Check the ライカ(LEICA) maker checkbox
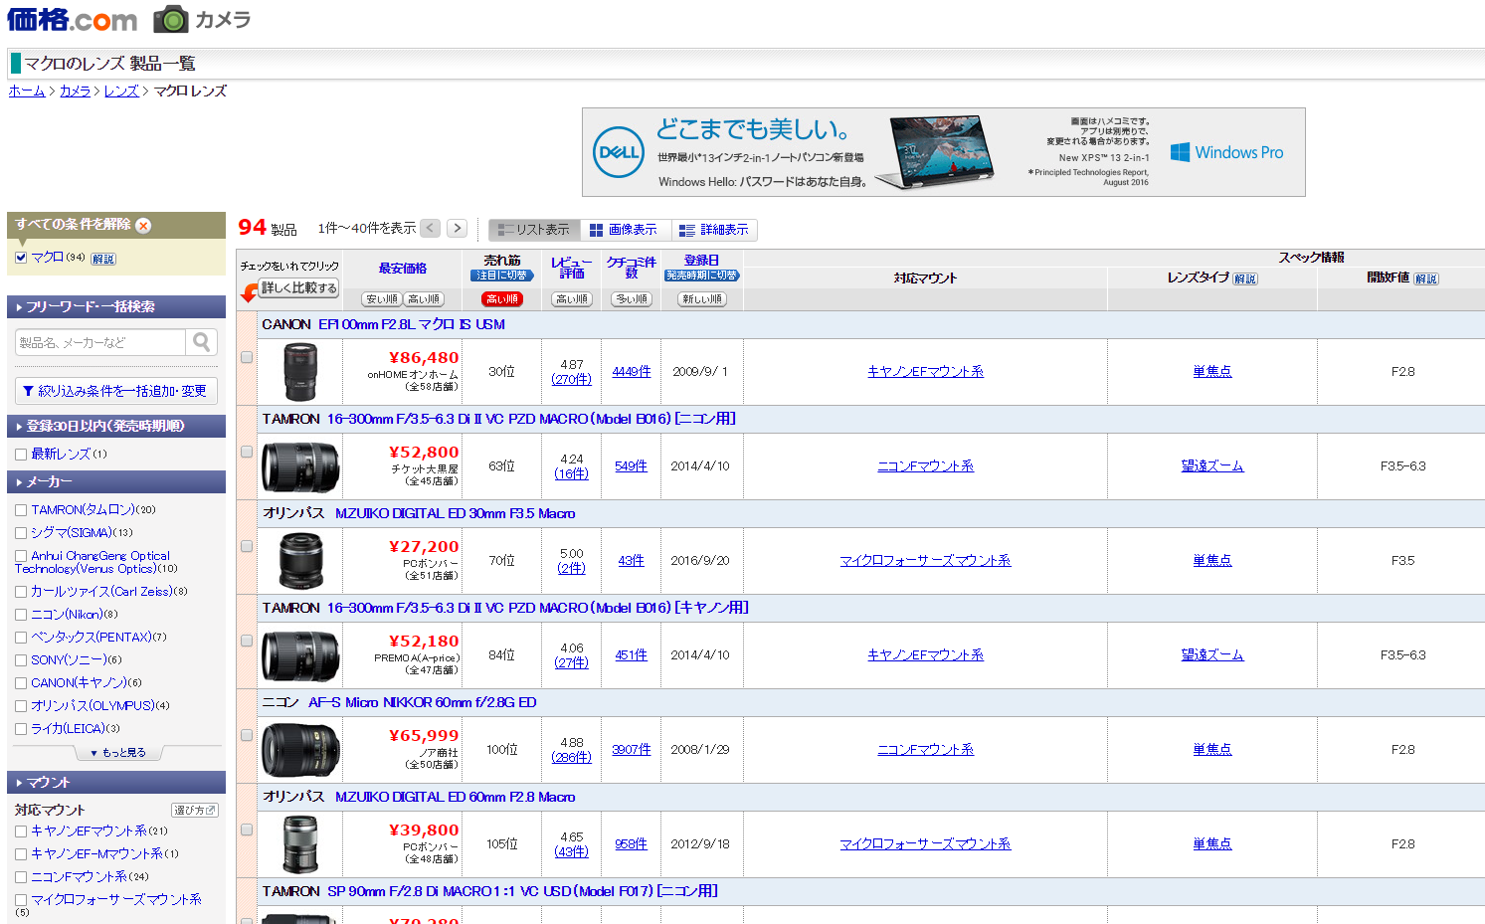The image size is (1485, 924). click(21, 729)
